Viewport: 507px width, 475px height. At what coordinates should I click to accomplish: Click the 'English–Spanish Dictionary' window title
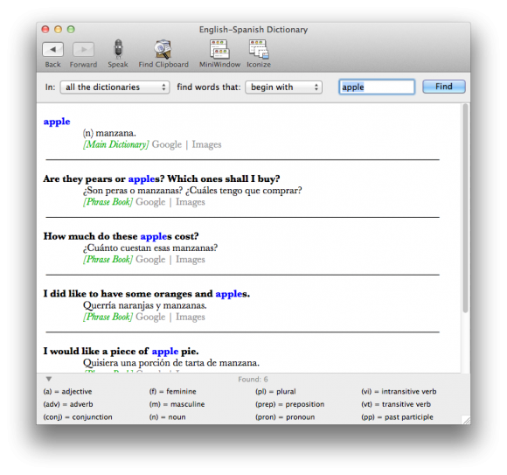tap(253, 30)
